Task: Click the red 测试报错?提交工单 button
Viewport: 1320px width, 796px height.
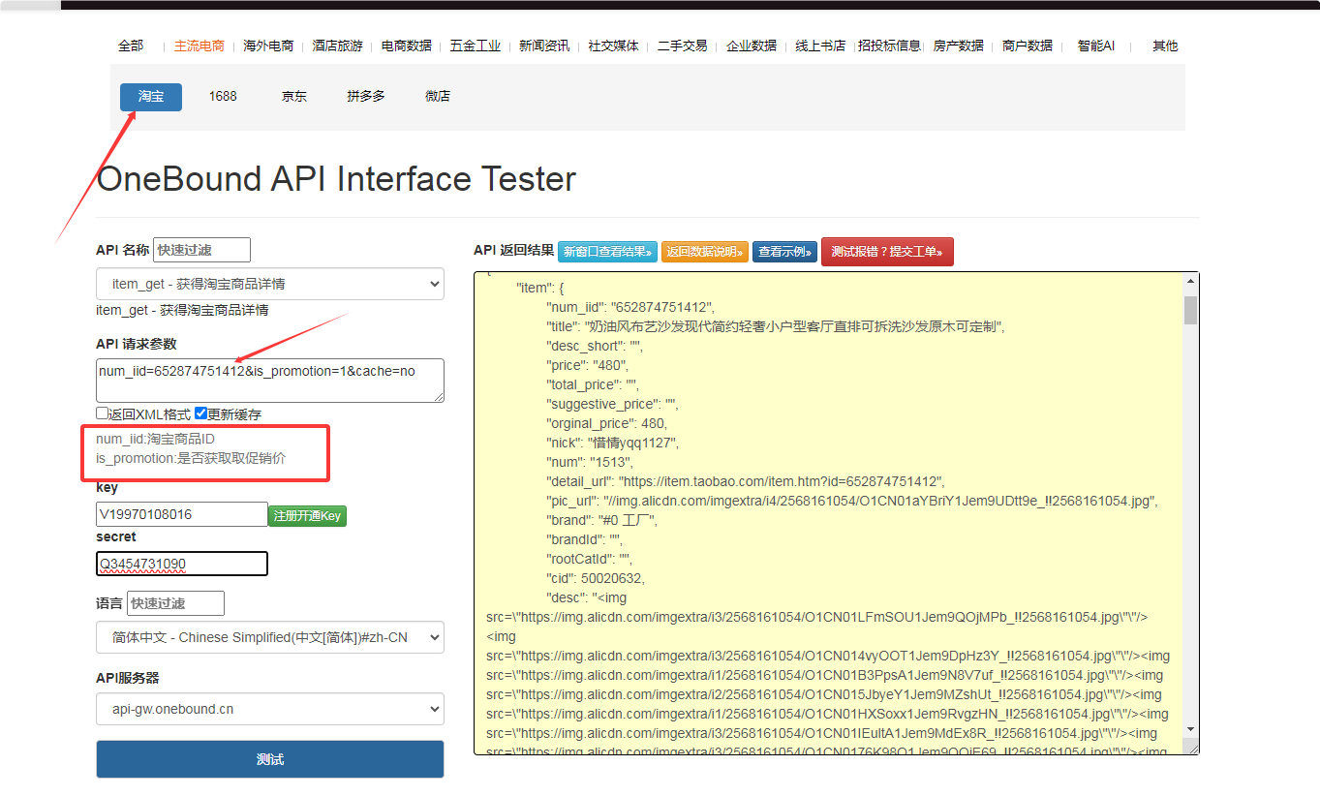Action: [887, 252]
